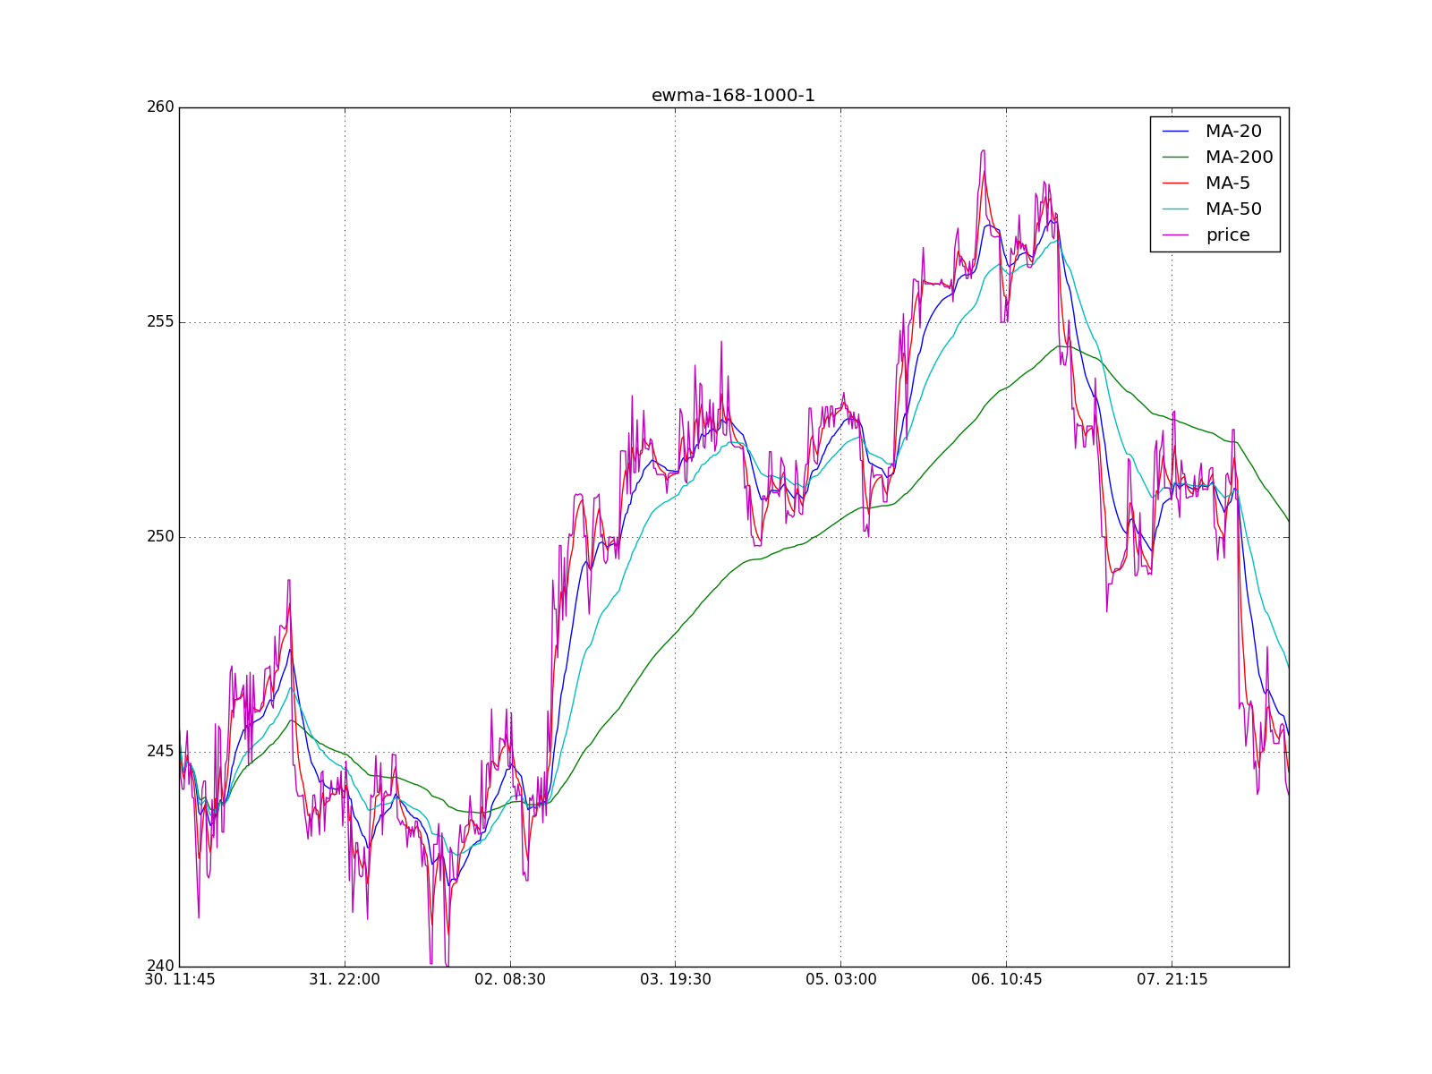Select the MA-200 legend label

[x=1239, y=157]
